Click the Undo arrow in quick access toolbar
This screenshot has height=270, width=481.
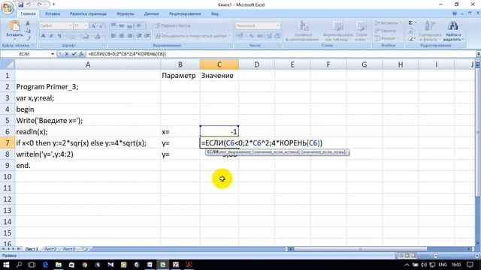29,4
